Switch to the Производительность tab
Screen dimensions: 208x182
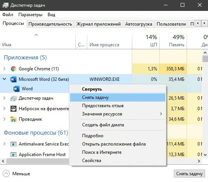click(x=50, y=24)
